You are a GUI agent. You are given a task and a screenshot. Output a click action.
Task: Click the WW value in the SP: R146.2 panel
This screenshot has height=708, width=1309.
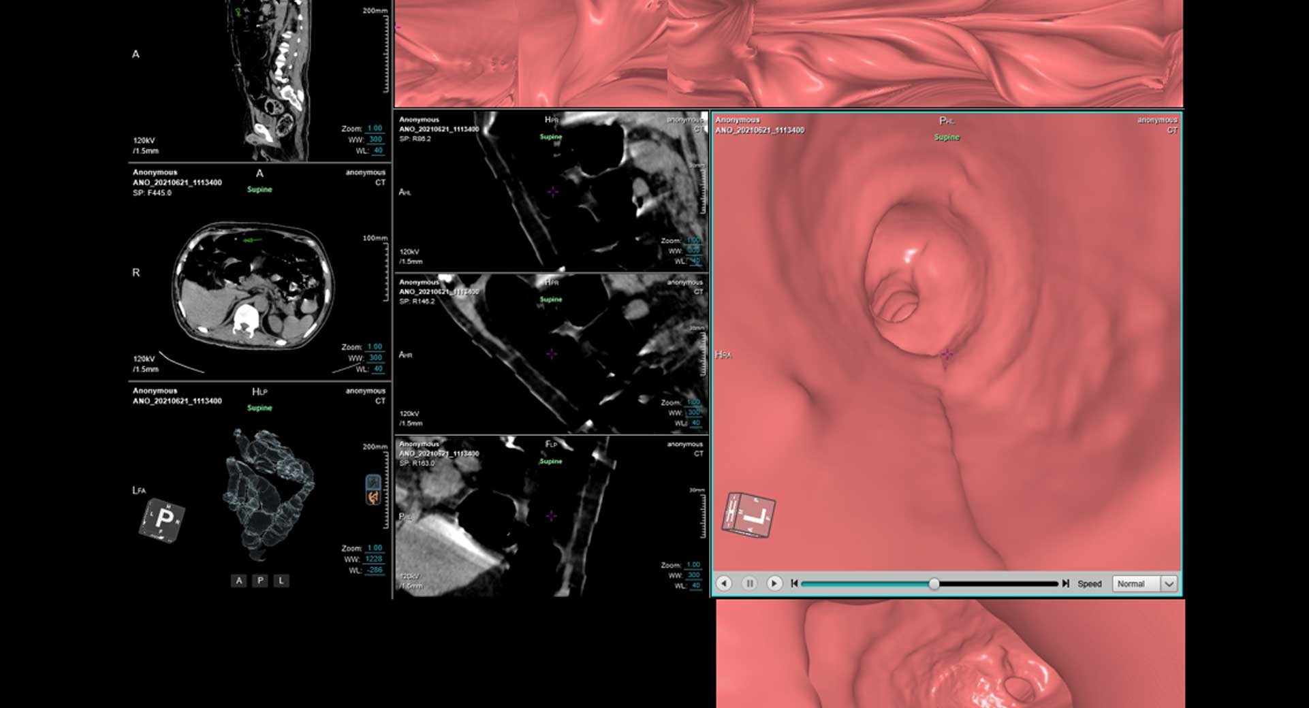694,413
